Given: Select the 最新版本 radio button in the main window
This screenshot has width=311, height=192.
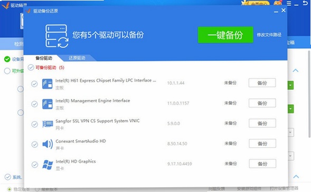Looking at the screenshot, I should coord(37,189).
